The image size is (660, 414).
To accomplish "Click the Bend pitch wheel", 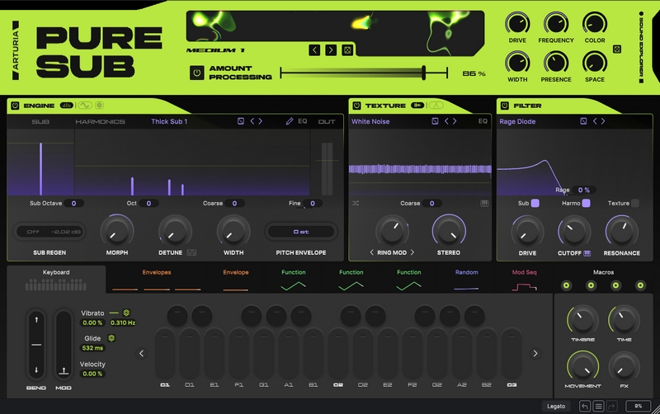I will [36, 344].
